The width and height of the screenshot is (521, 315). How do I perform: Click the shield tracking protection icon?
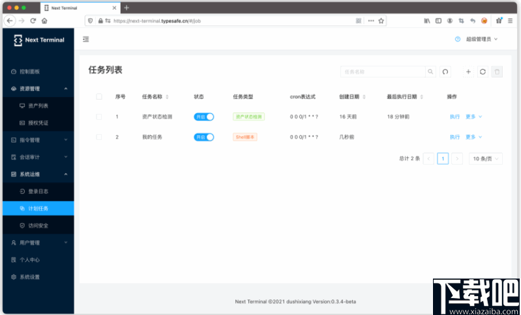(90, 21)
